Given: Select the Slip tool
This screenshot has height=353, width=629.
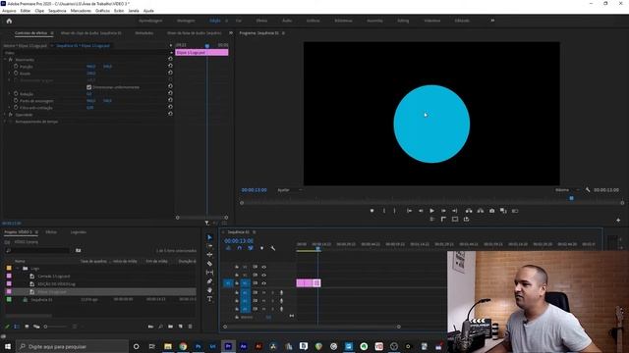Looking at the screenshot, I should tap(209, 273).
